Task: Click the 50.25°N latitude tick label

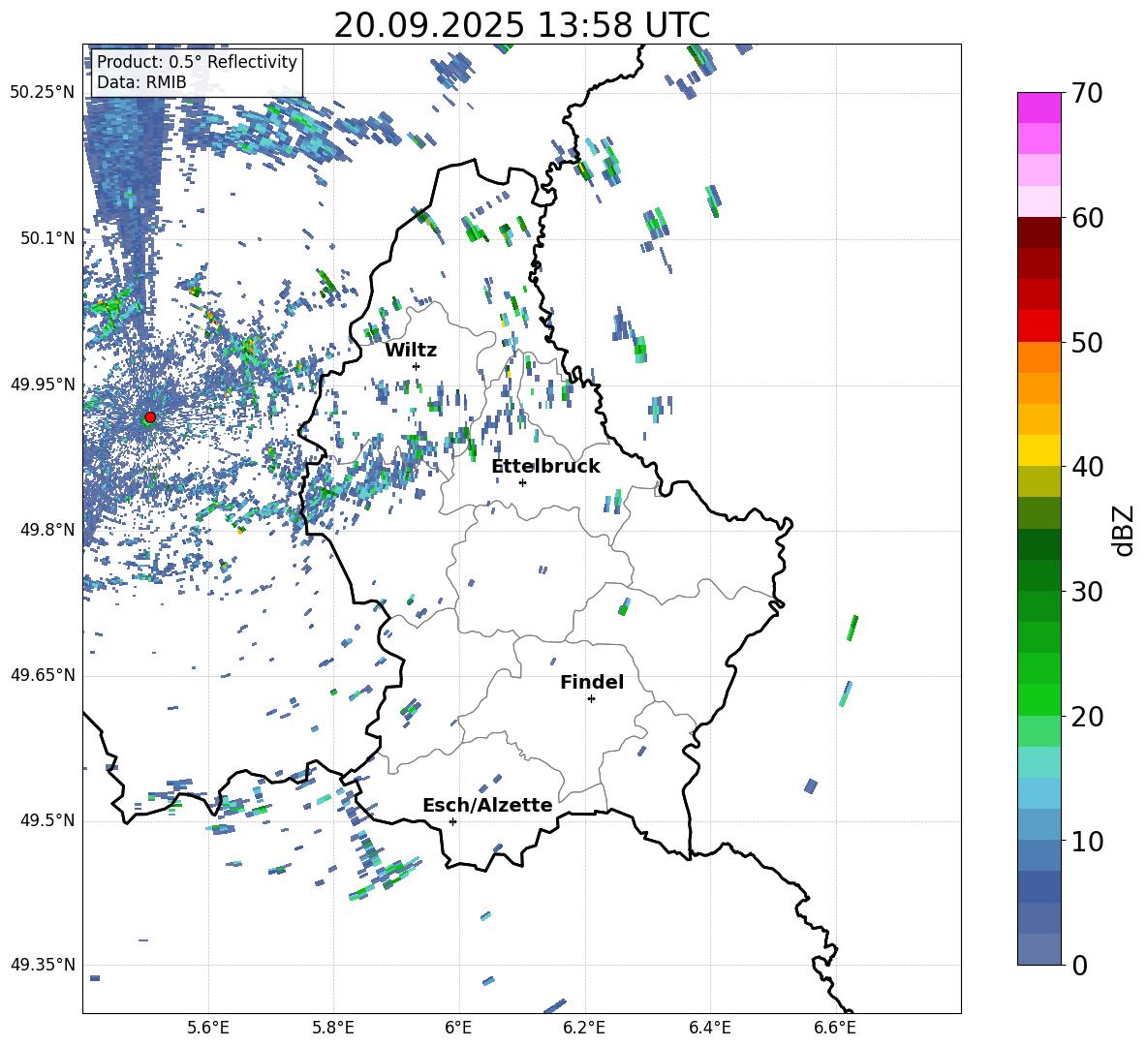Action: pyautogui.click(x=43, y=93)
